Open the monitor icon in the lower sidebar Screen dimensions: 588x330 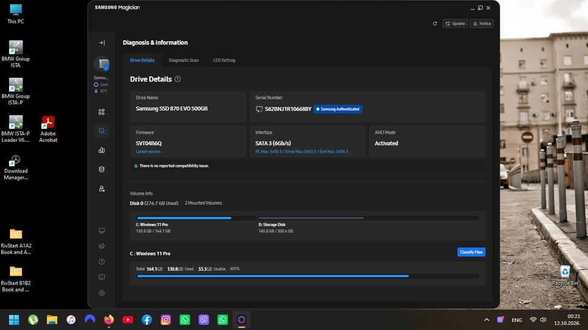coord(102,230)
